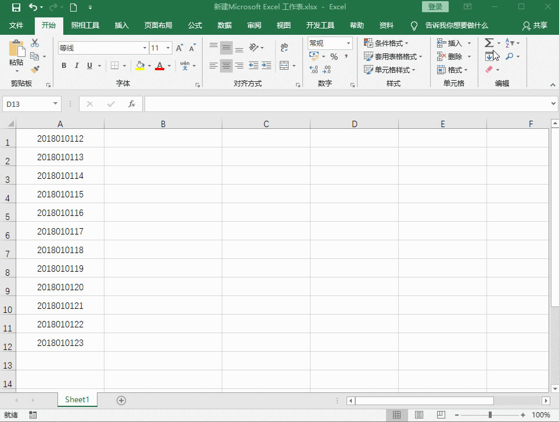Click the Clear (eraser) icon
Viewport: 559px width, 422px height.
click(489, 70)
